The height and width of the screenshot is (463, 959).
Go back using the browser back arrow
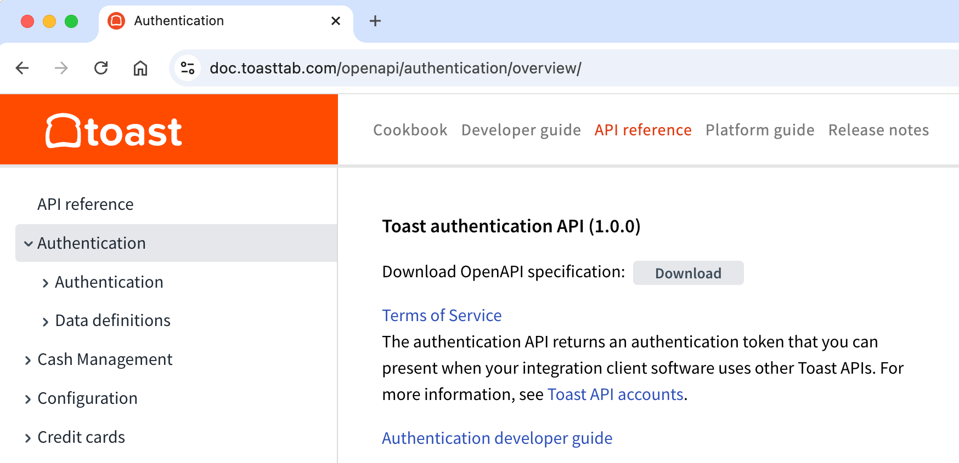tap(22, 68)
